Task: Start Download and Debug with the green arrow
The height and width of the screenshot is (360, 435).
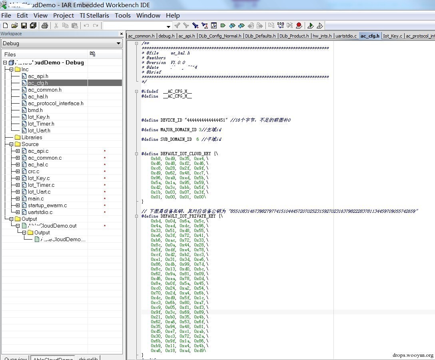Action: click(x=311, y=26)
